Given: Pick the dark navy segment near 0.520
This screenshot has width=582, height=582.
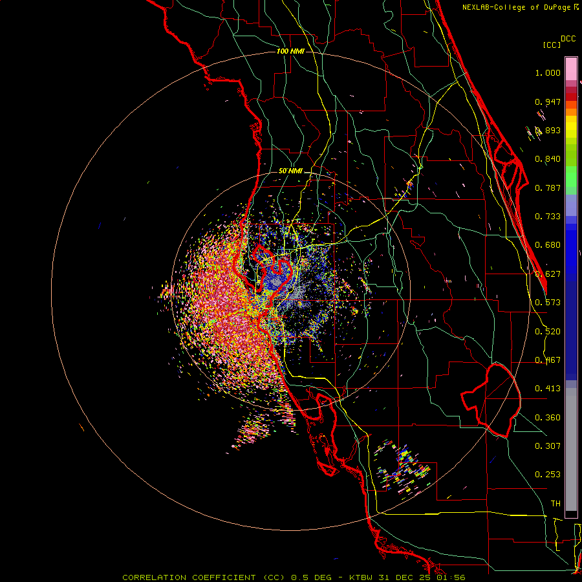Looking at the screenshot, I should tap(571, 327).
